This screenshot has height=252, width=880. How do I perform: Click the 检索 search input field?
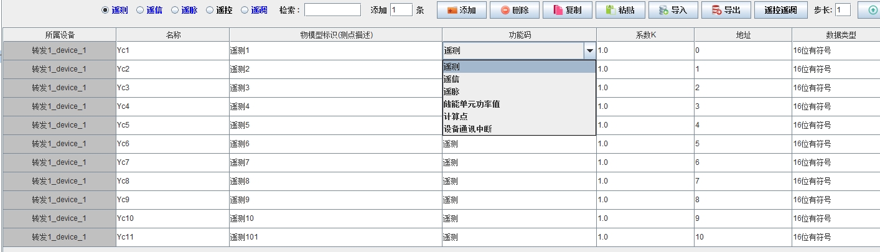[332, 10]
